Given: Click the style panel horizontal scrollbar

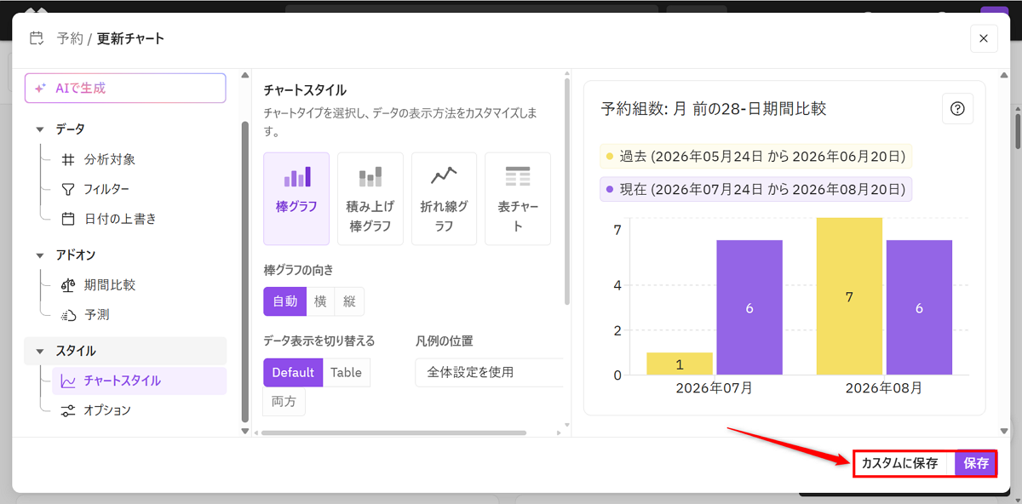Looking at the screenshot, I should pos(394,432).
